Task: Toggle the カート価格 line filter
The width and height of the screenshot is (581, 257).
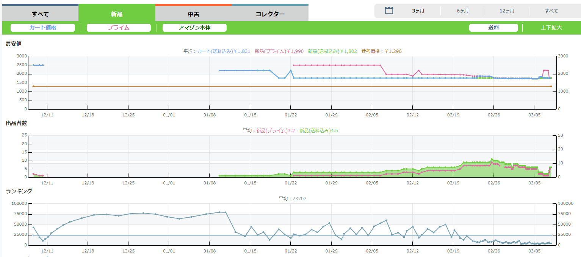Action: [x=43, y=28]
